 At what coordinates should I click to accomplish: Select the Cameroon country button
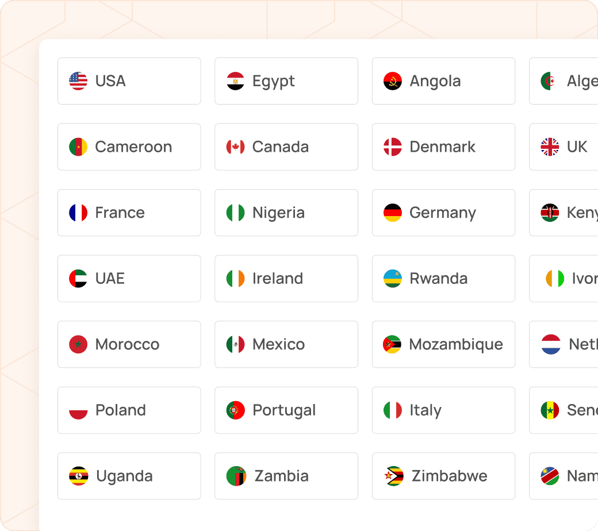129,147
